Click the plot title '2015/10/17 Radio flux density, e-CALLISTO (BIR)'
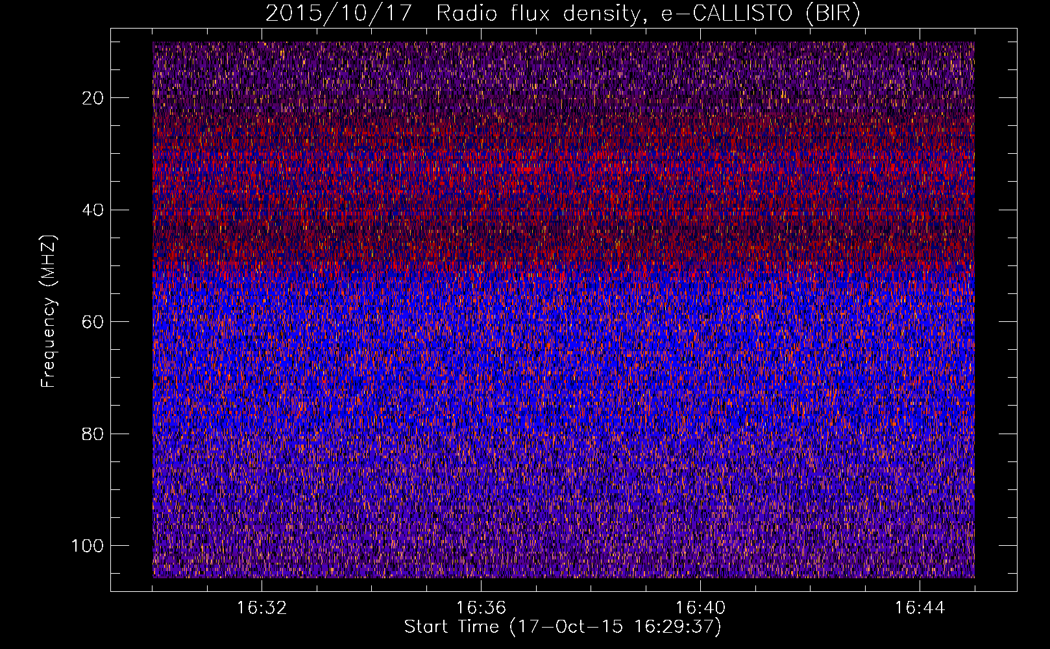This screenshot has height=649, width=1050. pos(563,14)
